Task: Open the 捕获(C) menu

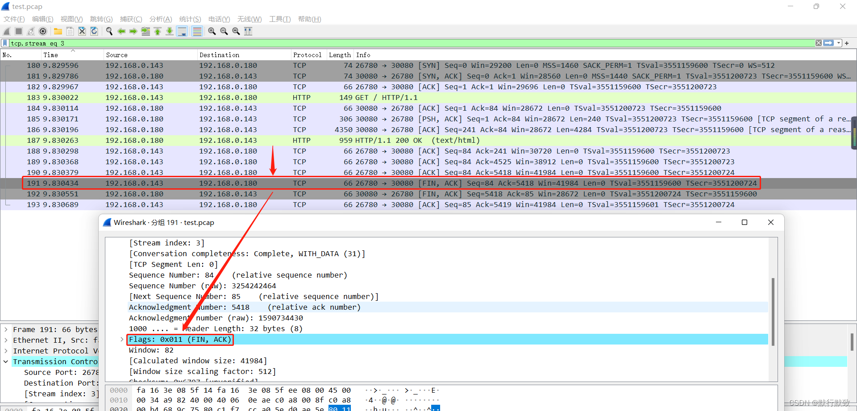Action: (x=131, y=19)
